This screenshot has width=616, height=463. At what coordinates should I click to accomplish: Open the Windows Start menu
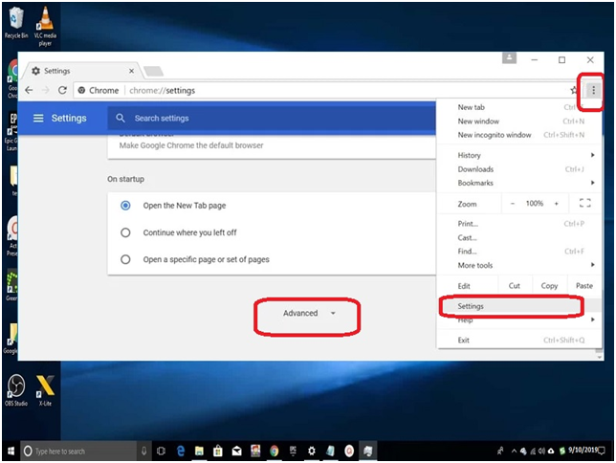[x=11, y=451]
